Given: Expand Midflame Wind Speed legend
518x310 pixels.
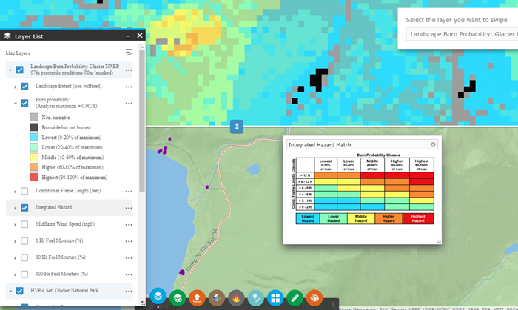Looking at the screenshot, I should click(x=16, y=225).
